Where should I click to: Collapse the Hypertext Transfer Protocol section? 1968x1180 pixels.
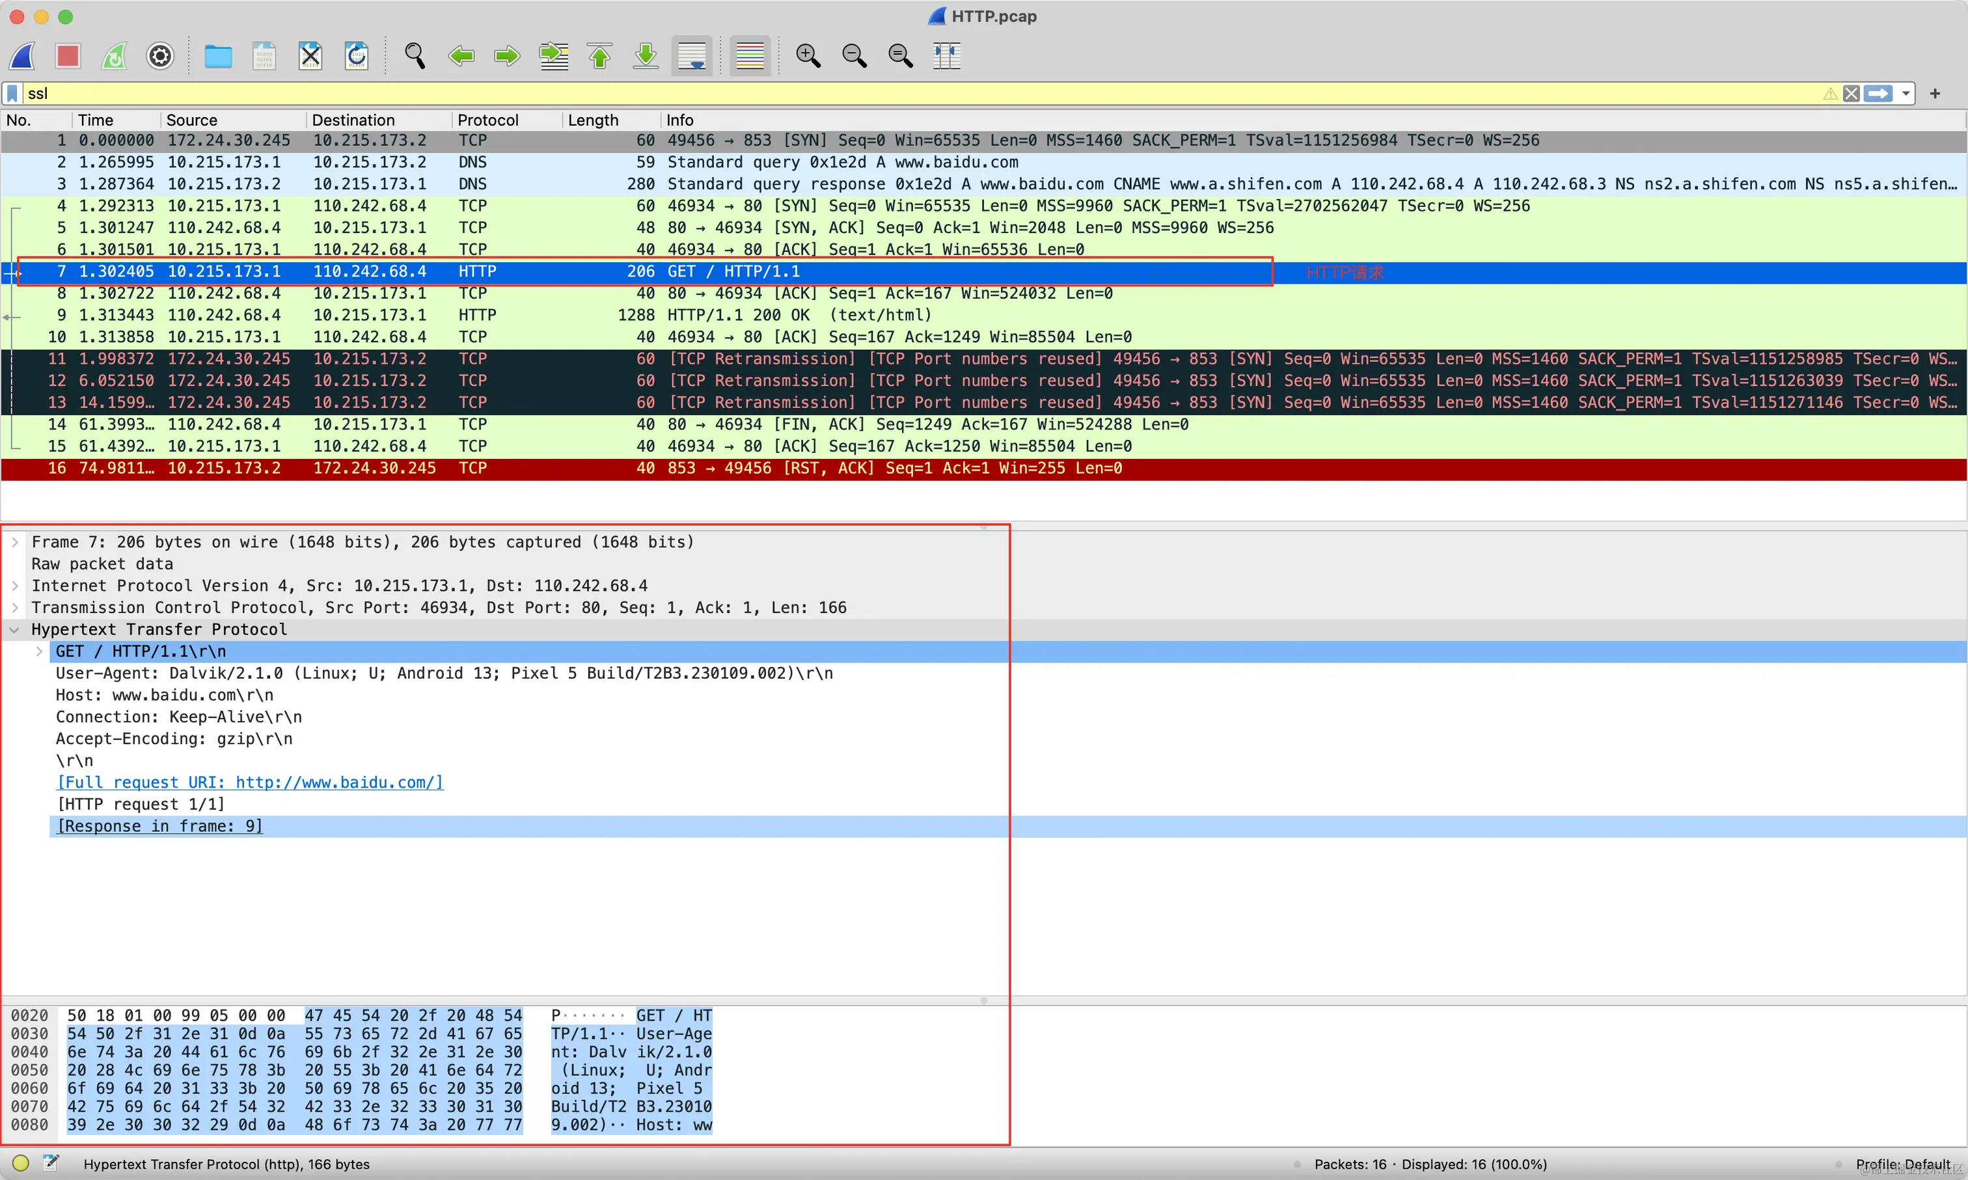(x=14, y=630)
